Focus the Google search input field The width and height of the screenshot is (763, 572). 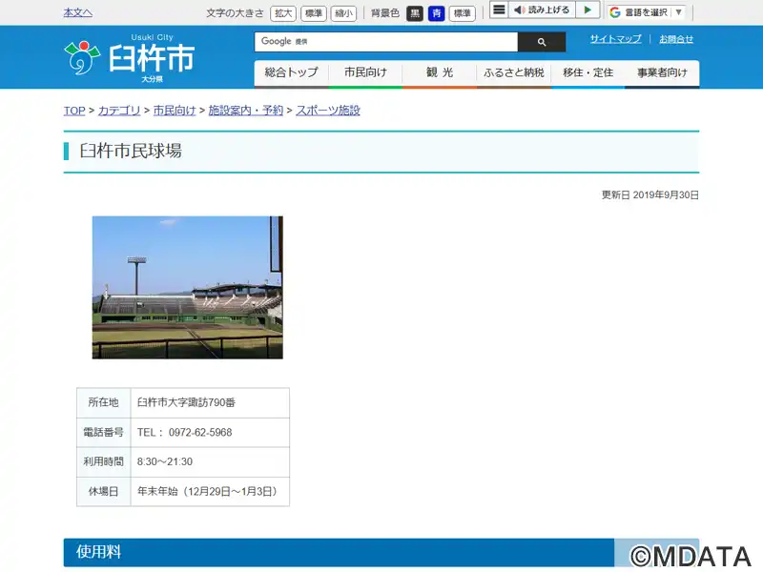pos(386,42)
